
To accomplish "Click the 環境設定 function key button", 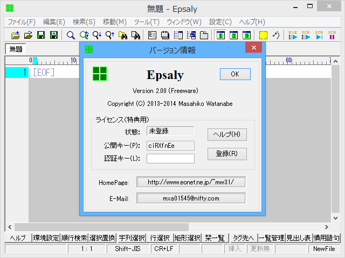I will (x=46, y=238).
